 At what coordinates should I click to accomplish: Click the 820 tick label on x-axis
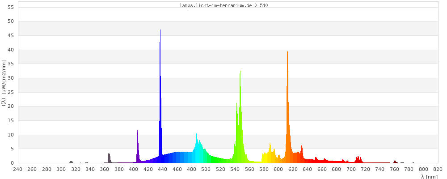click(x=438, y=169)
